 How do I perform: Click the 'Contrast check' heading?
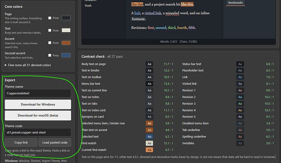[93, 56]
